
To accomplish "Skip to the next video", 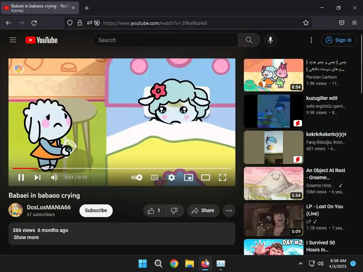I will pos(38,177).
